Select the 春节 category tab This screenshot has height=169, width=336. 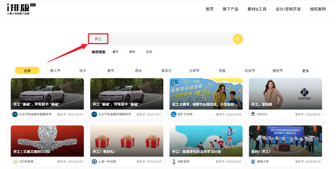tap(111, 71)
